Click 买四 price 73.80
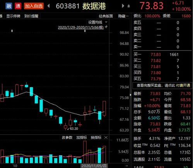This screenshot has height=168, width=193. (x=156, y=73)
